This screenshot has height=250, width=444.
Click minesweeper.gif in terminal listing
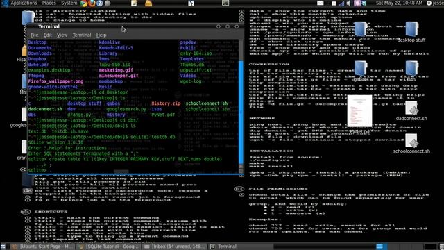click(119, 76)
